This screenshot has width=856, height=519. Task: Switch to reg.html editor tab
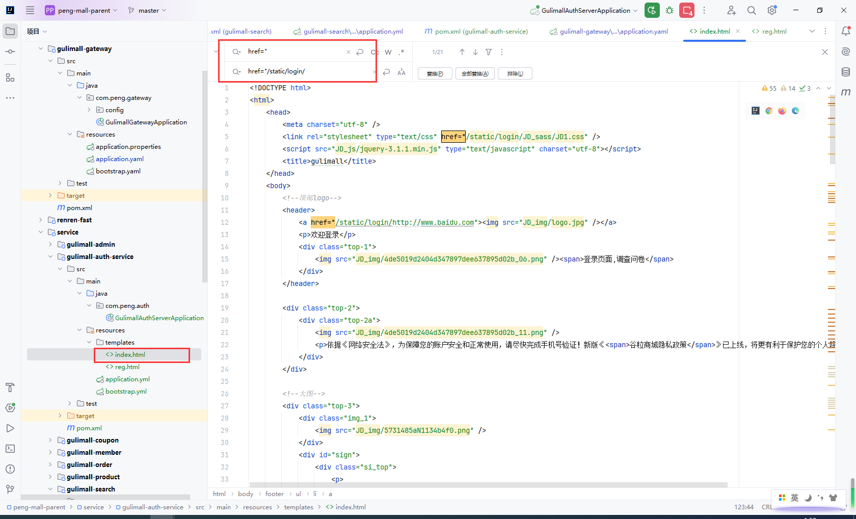click(769, 31)
